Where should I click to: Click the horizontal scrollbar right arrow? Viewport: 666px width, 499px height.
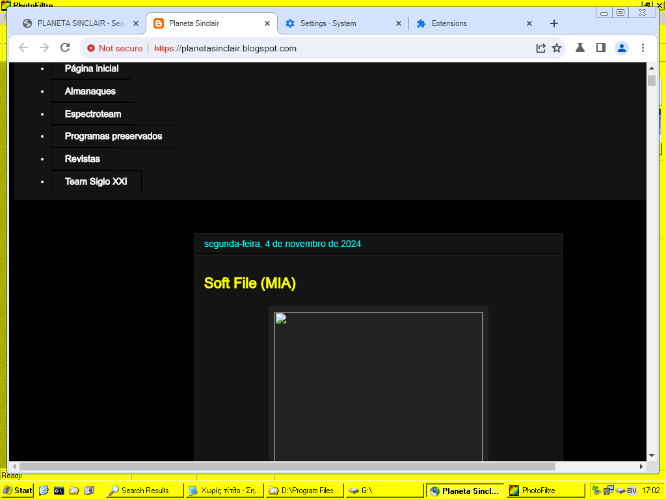click(641, 467)
